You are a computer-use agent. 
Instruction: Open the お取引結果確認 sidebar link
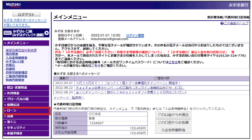(16, 73)
